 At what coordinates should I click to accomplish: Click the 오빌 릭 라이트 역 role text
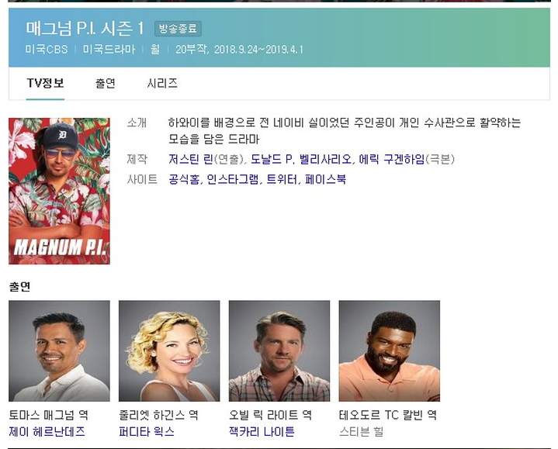(270, 415)
